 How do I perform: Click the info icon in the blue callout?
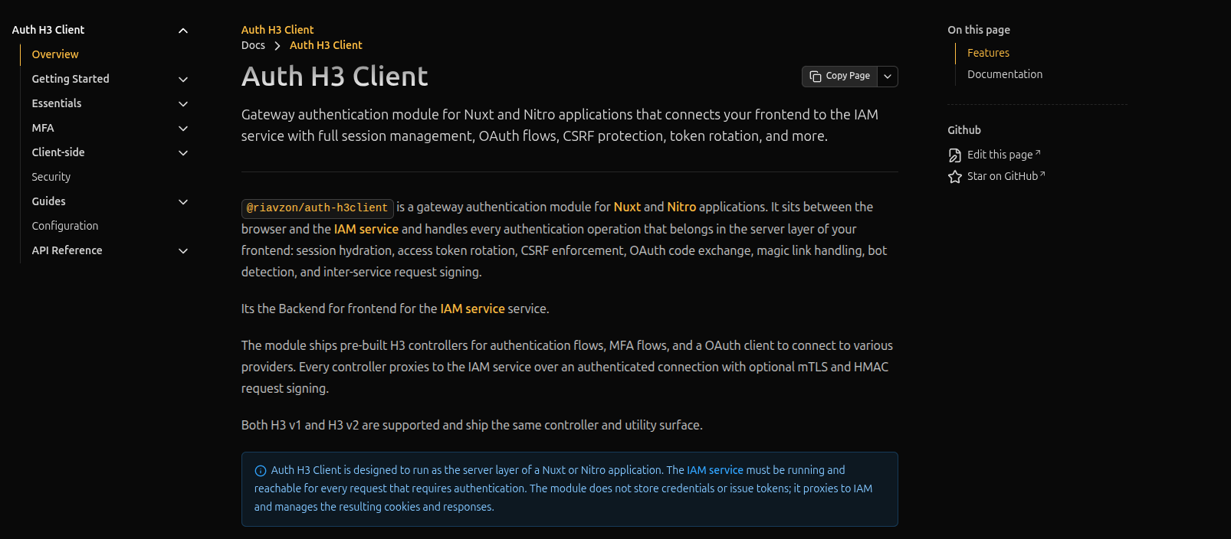261,471
